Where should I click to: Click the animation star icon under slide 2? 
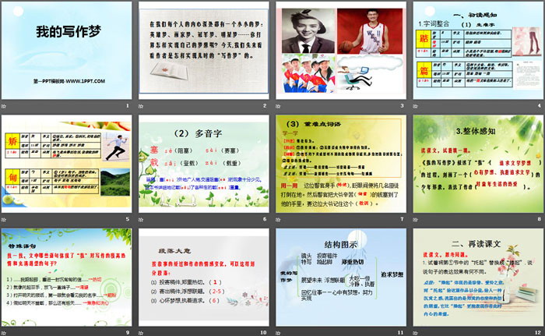[141, 106]
